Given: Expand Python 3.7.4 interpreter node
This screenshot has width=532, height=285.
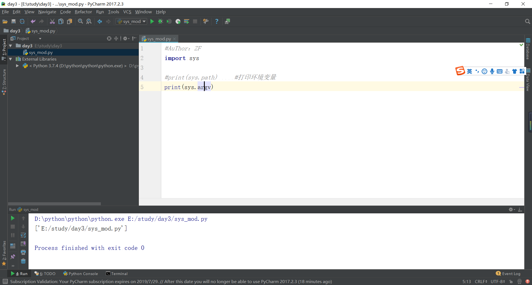Looking at the screenshot, I should (x=17, y=66).
